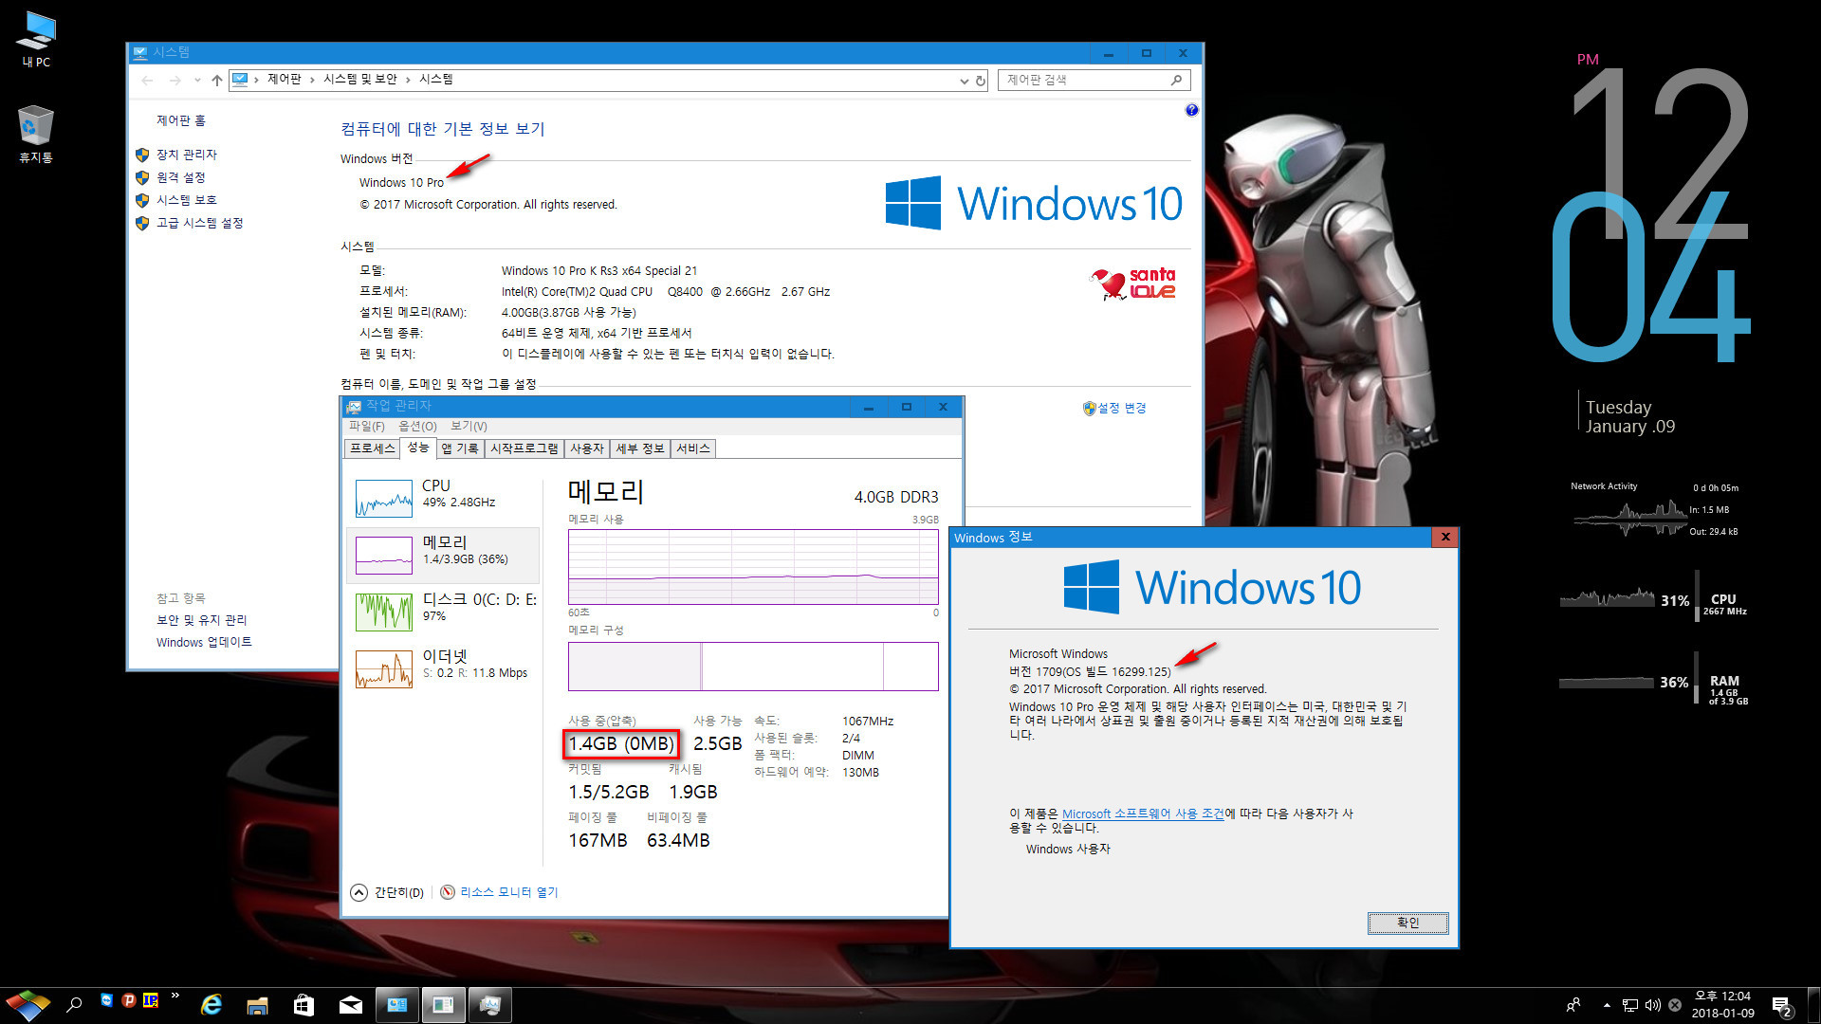Switch to 앱 기록 tab
Screen dimensions: 1821x1024
460,448
